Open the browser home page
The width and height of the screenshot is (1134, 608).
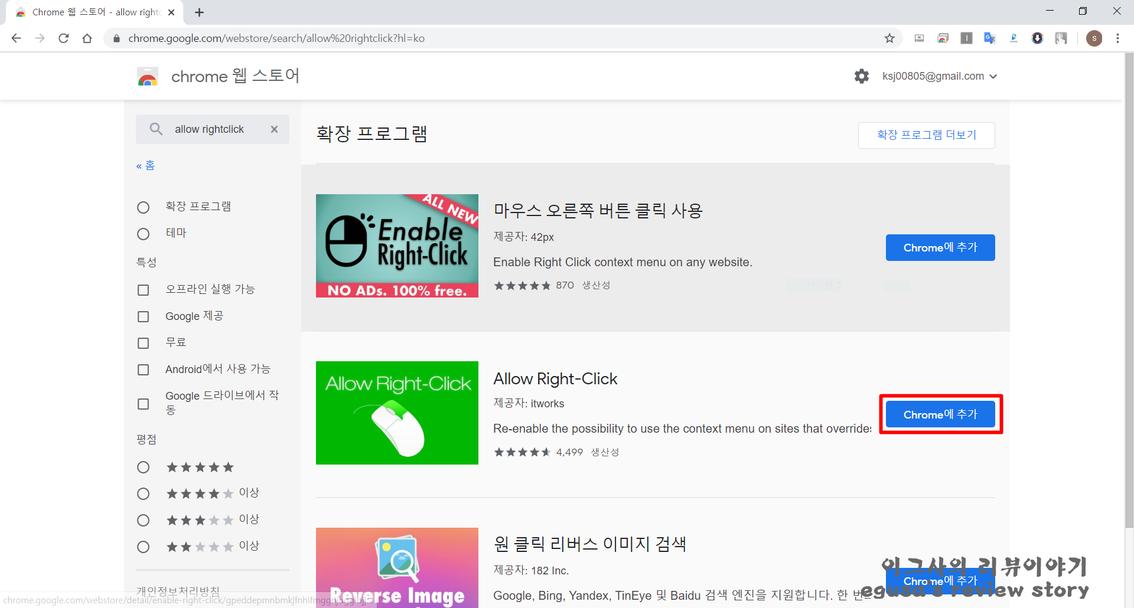click(x=87, y=38)
